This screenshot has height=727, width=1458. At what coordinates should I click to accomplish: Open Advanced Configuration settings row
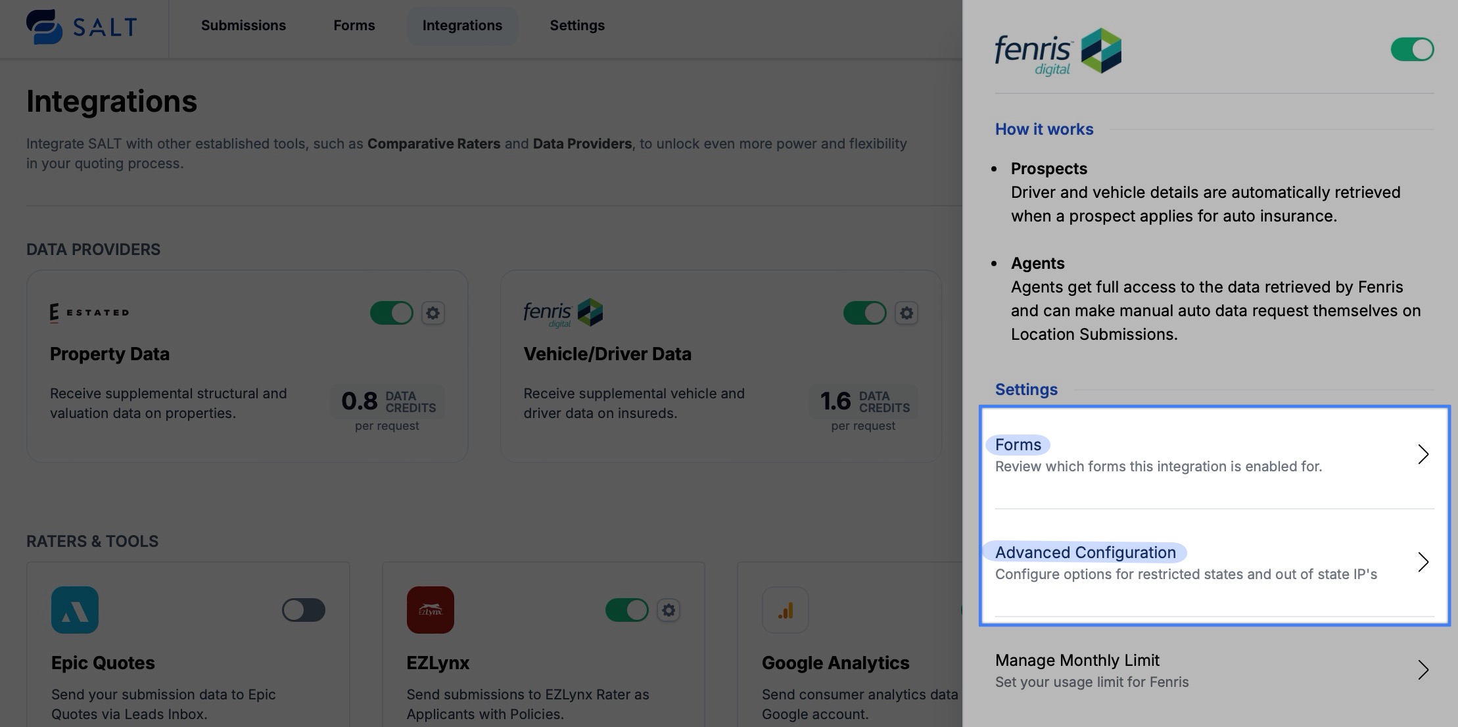tap(1214, 563)
